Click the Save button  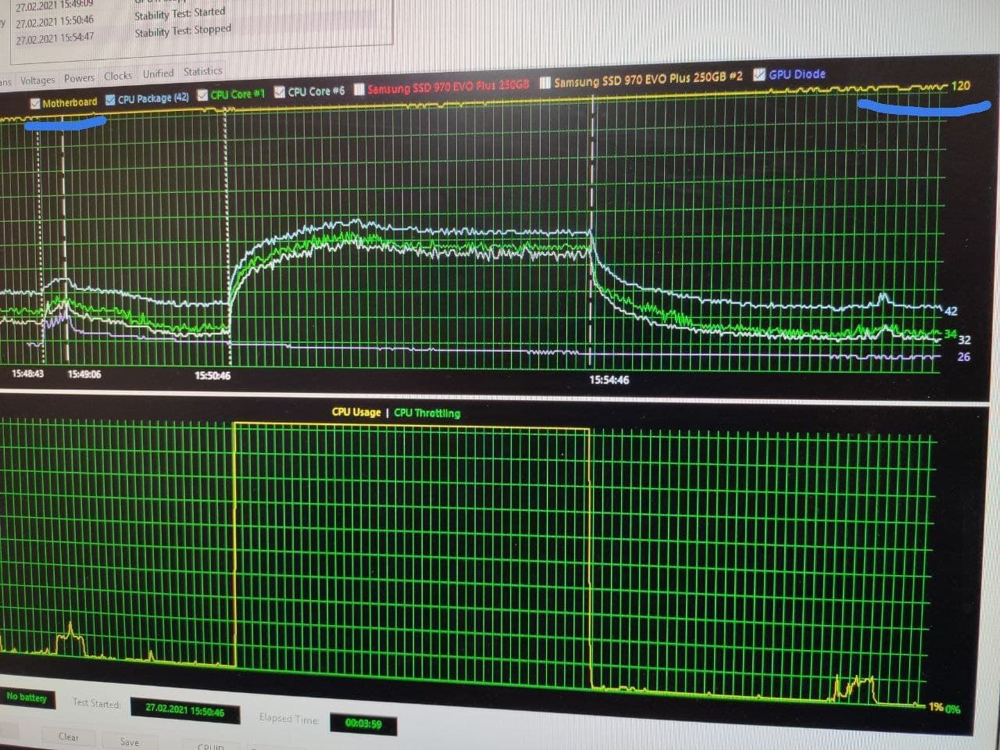coord(130,742)
